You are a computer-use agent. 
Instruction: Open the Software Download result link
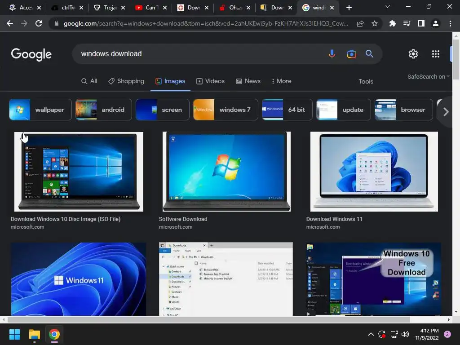(183, 219)
